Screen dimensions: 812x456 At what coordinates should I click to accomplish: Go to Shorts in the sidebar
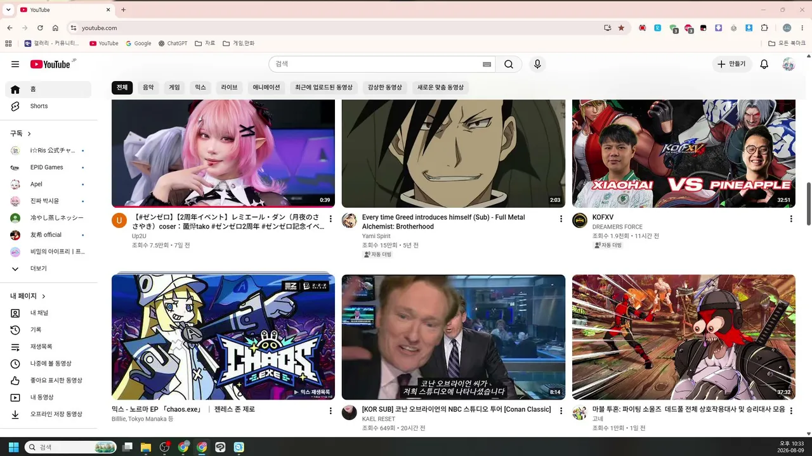48,106
